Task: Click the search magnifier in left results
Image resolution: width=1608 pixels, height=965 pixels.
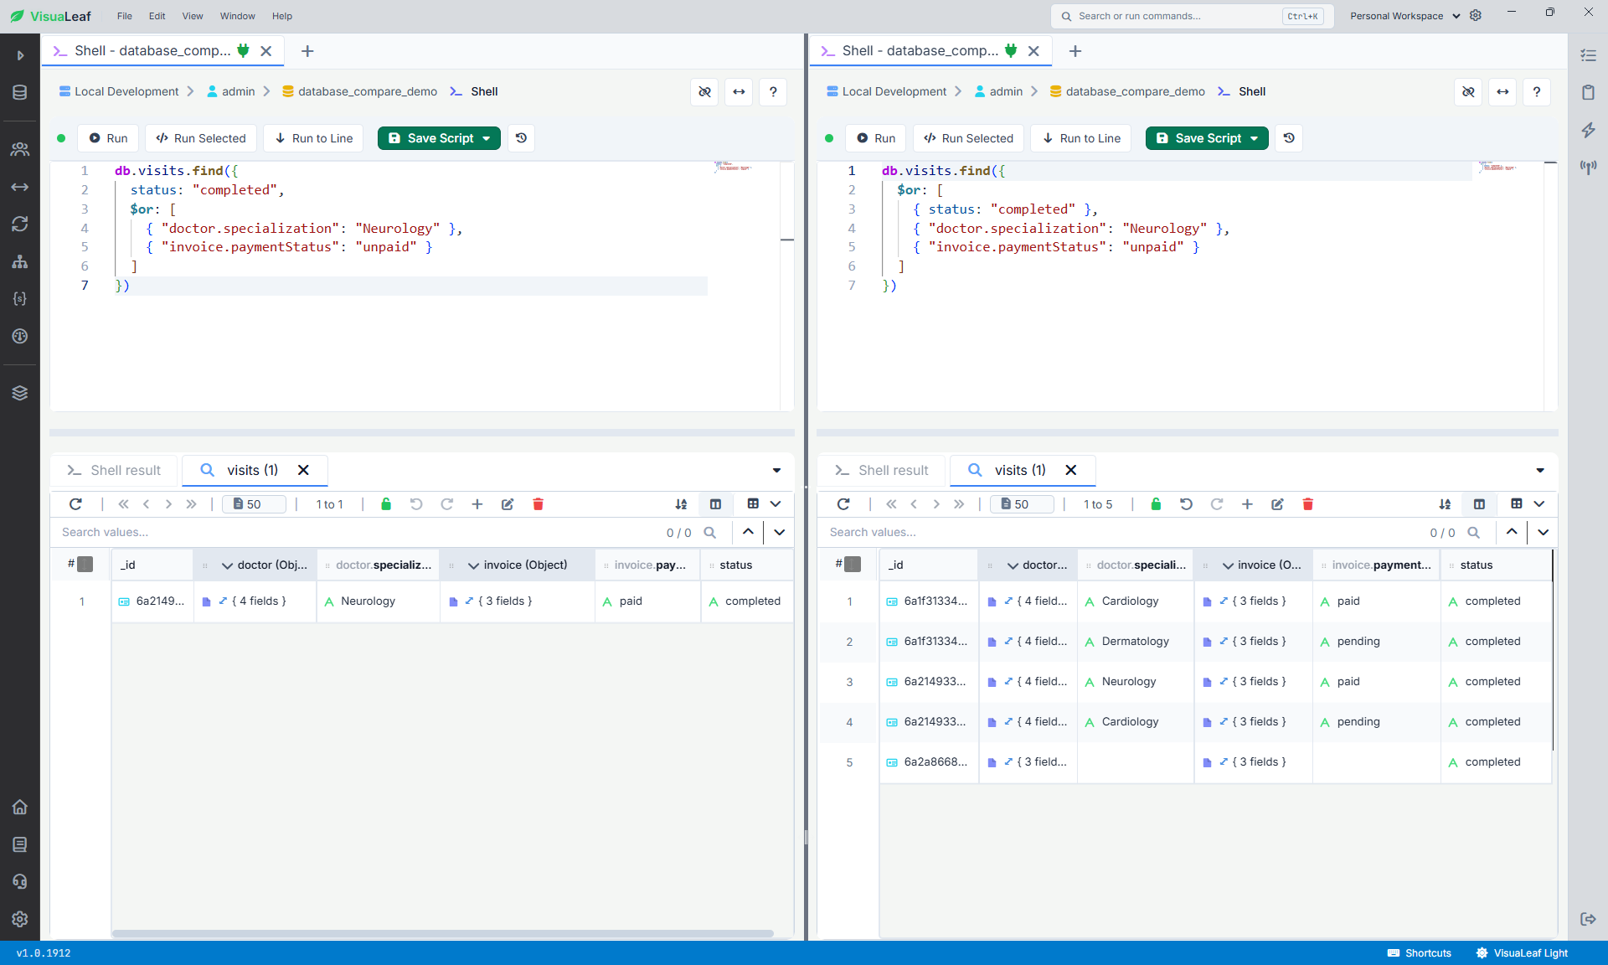Action: [x=710, y=532]
